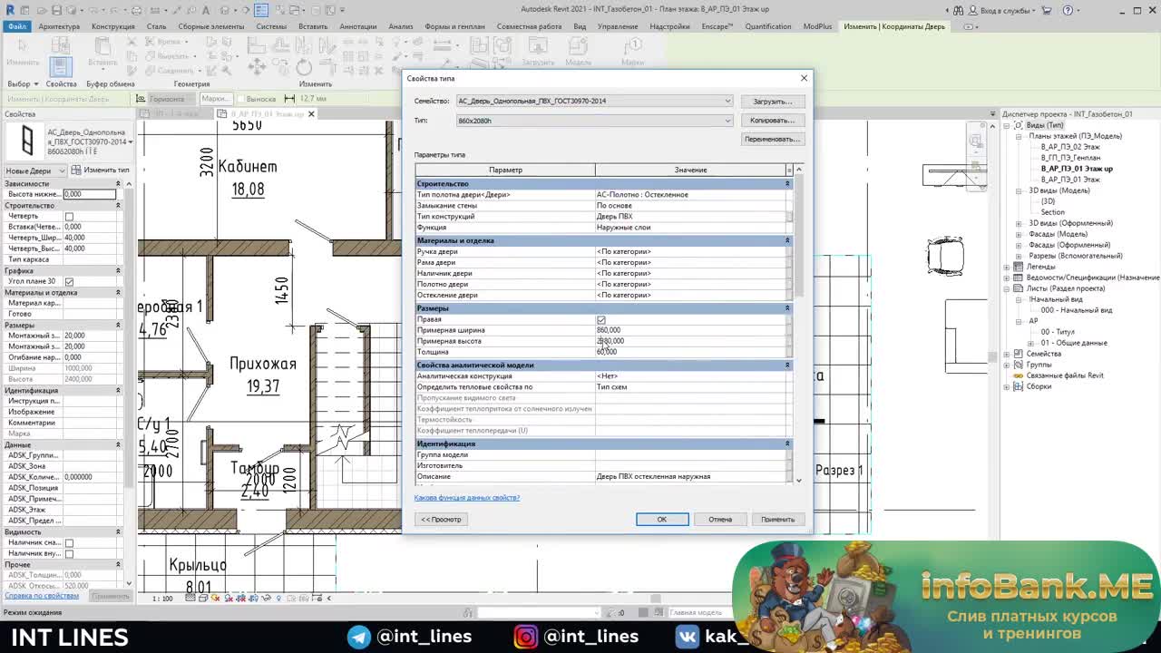
Task: Select the Rotate tool in the ribbon
Action: 304,67
